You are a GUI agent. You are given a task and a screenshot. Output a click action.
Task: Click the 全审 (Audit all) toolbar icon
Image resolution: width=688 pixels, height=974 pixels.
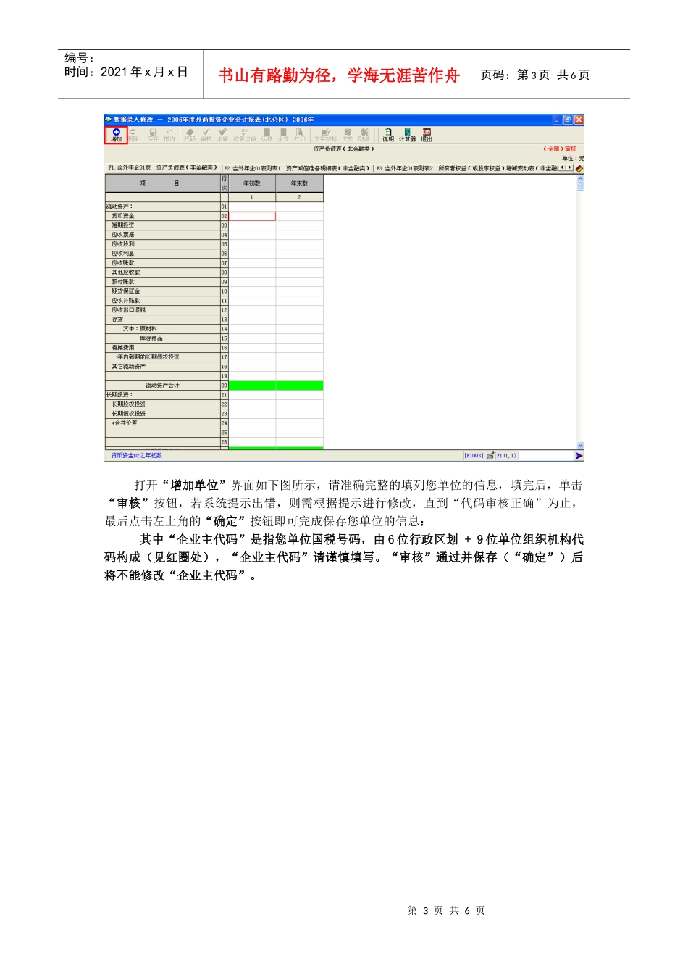[222, 135]
